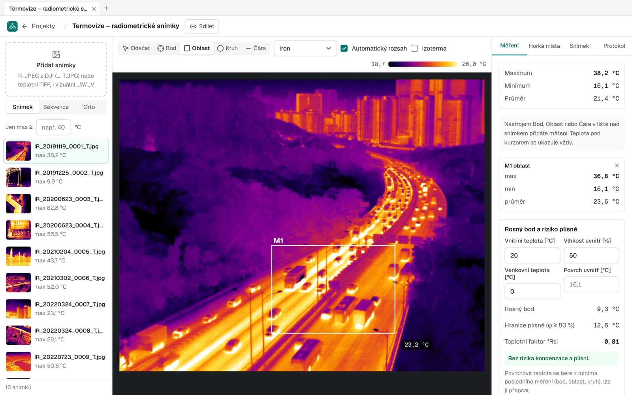Toggle Automatický rozsah checkbox
The image size is (632, 395).
[344, 48]
